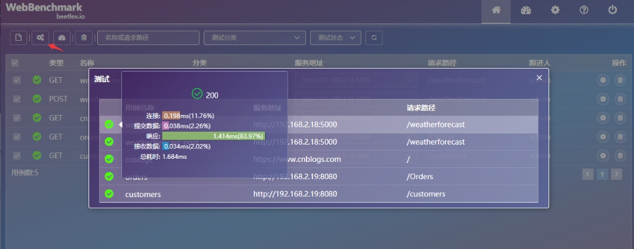Toggle the select-all checkbox in table header
The height and width of the screenshot is (249, 634).
click(15, 63)
